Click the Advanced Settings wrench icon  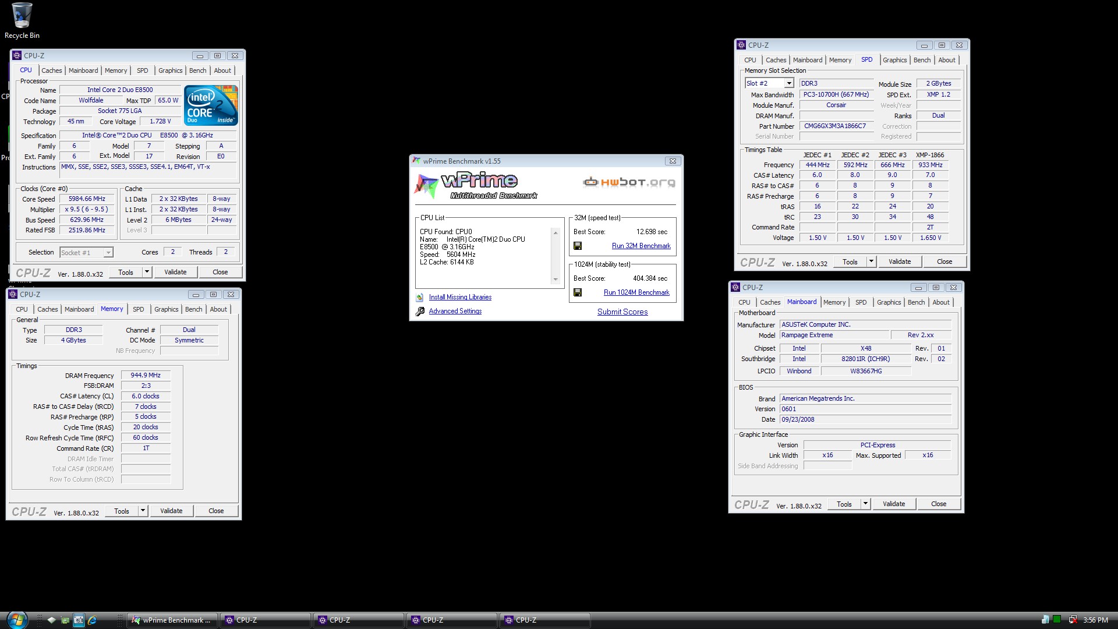click(x=420, y=312)
